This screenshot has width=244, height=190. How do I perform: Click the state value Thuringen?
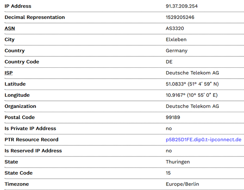click(178, 162)
